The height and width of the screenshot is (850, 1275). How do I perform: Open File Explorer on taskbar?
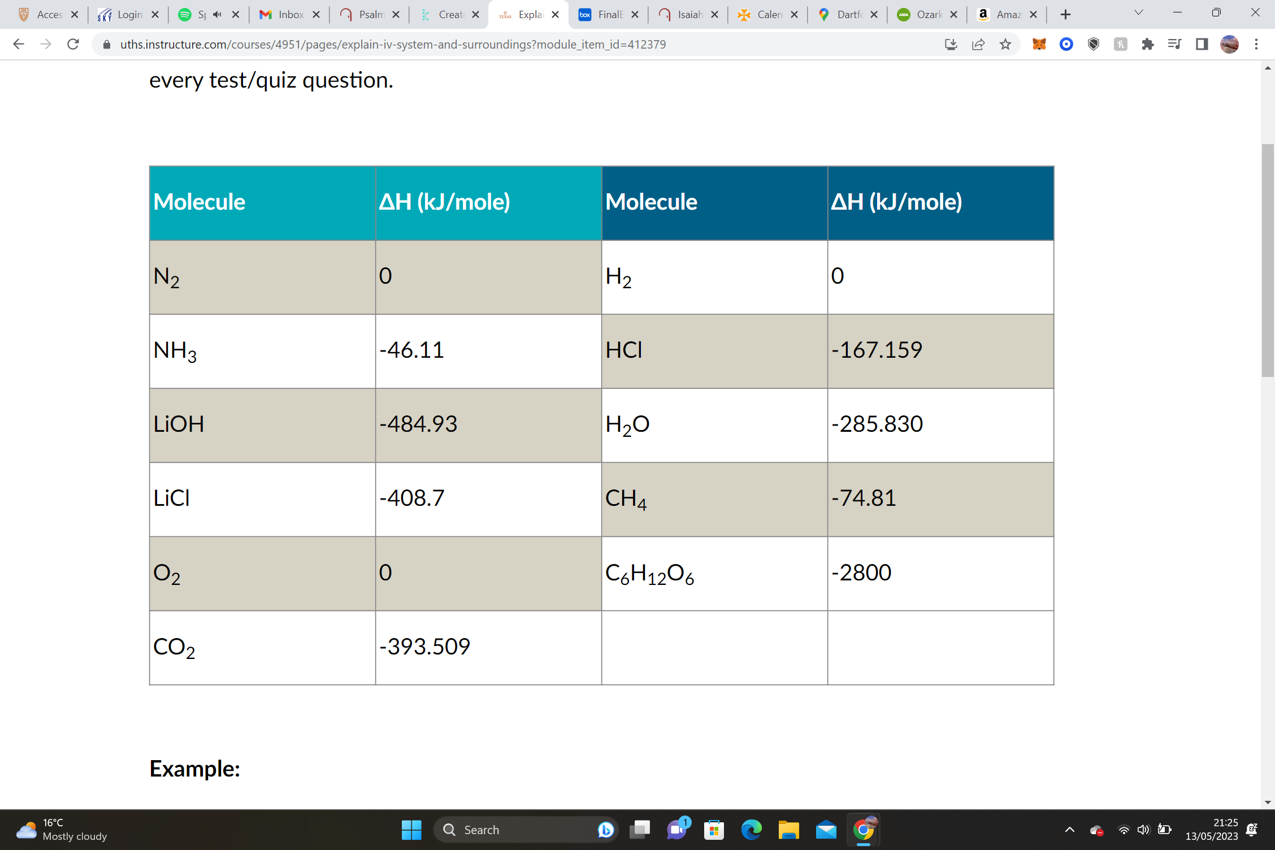(x=789, y=830)
